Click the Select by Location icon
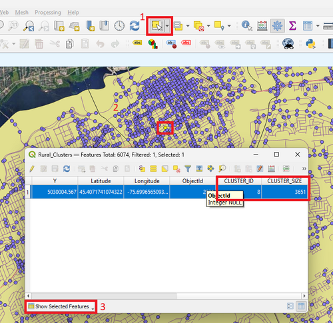Image resolution: width=333 pixels, height=323 pixels. (219, 26)
